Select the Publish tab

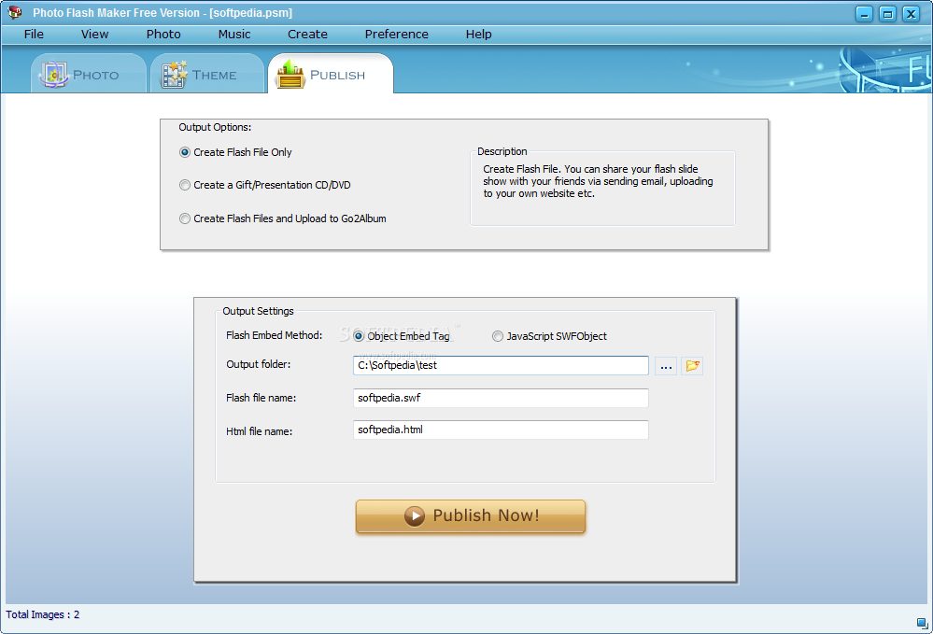pyautogui.click(x=331, y=75)
